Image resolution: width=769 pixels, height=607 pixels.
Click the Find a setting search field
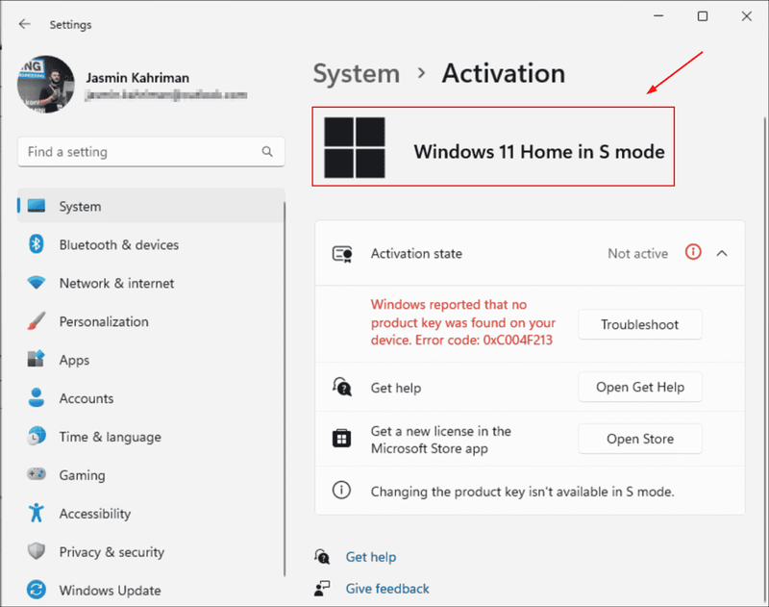[x=151, y=152]
